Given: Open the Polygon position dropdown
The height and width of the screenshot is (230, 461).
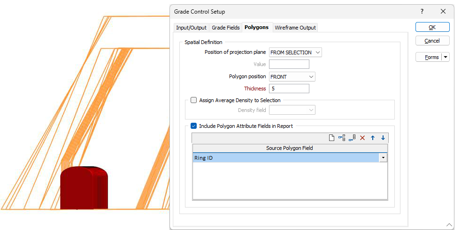Looking at the screenshot, I should click(292, 77).
